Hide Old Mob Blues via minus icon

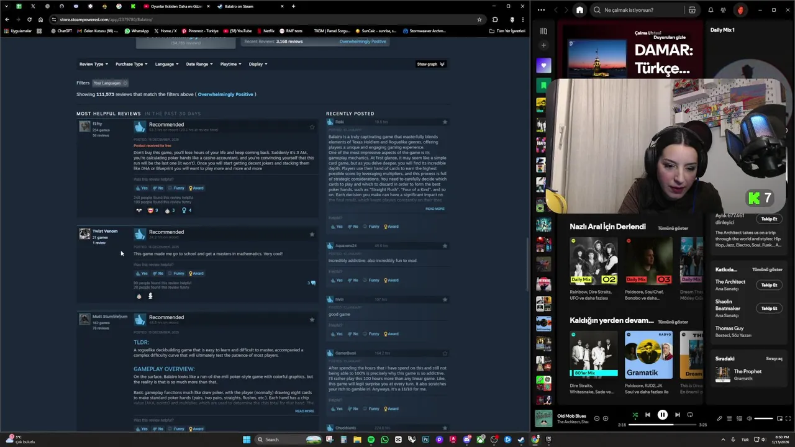click(597, 418)
